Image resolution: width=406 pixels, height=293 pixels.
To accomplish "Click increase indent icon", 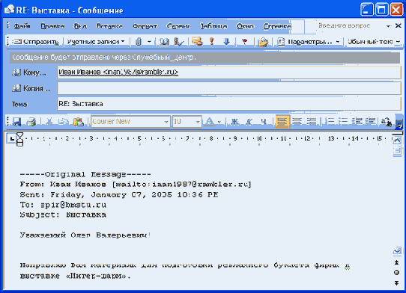I will pyautogui.click(x=371, y=121).
